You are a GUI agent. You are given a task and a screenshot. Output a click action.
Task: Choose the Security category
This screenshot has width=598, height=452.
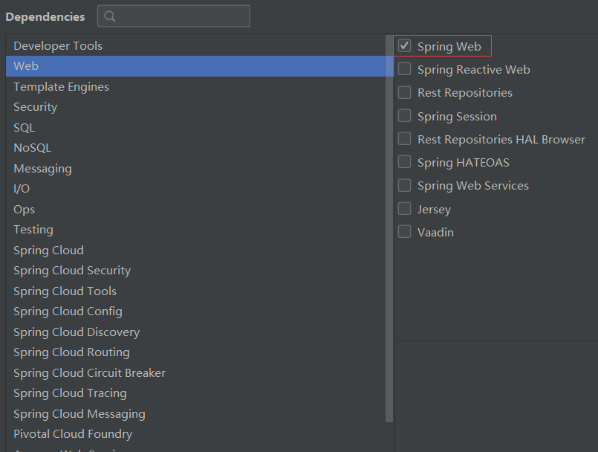click(x=35, y=107)
